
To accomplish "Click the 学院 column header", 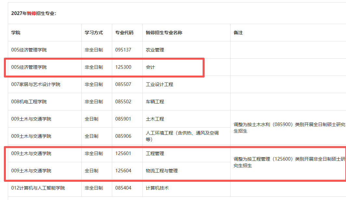I will (16, 33).
